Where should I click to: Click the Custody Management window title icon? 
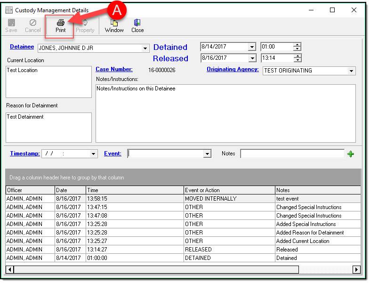9,10
